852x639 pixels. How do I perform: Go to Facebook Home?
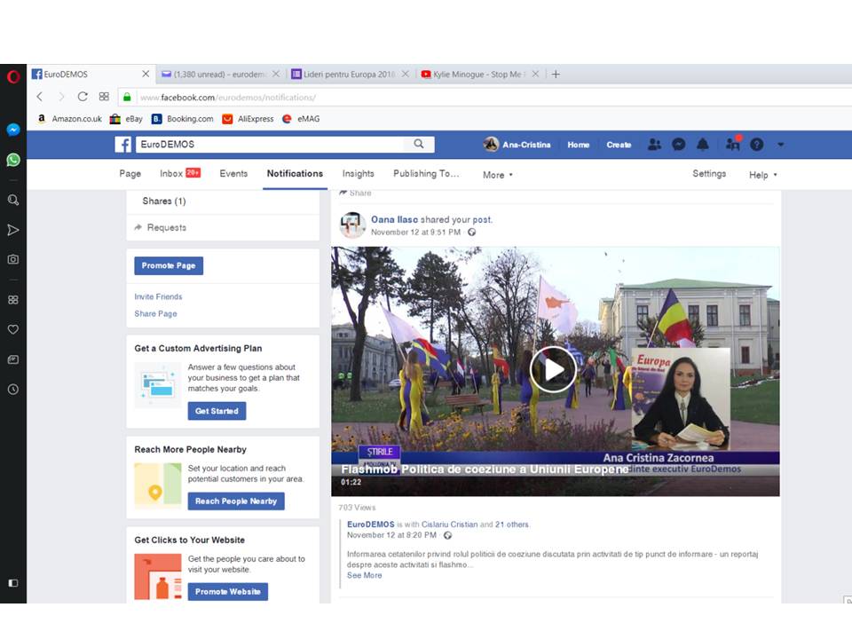578,145
